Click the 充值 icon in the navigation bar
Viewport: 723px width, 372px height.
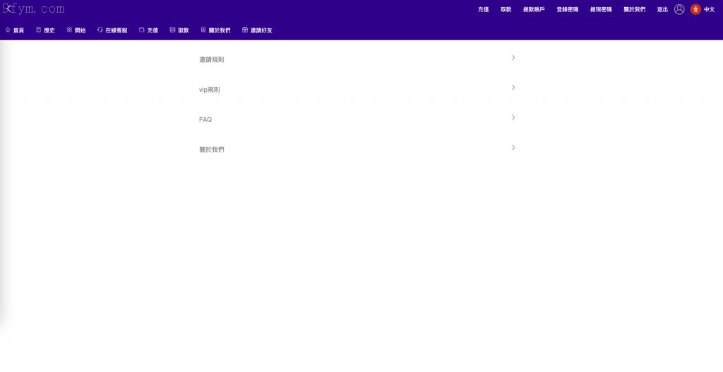tap(142, 30)
